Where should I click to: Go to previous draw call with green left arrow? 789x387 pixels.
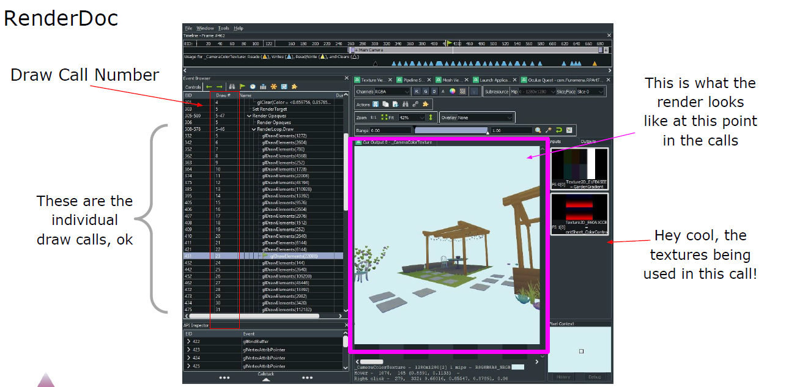pyautogui.click(x=209, y=87)
